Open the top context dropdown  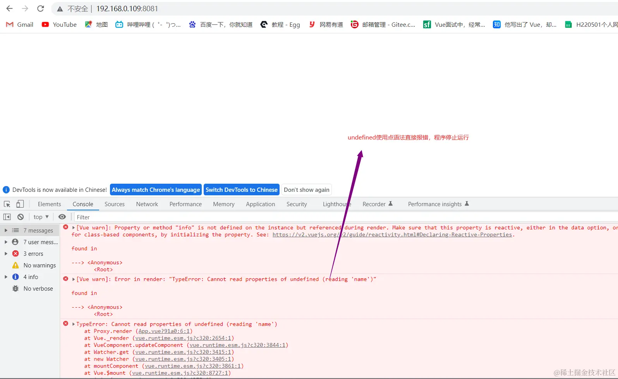[41, 217]
